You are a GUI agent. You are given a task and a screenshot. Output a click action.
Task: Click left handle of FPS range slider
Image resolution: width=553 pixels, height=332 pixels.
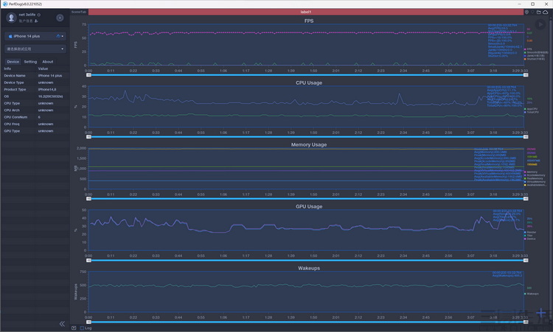click(89, 75)
